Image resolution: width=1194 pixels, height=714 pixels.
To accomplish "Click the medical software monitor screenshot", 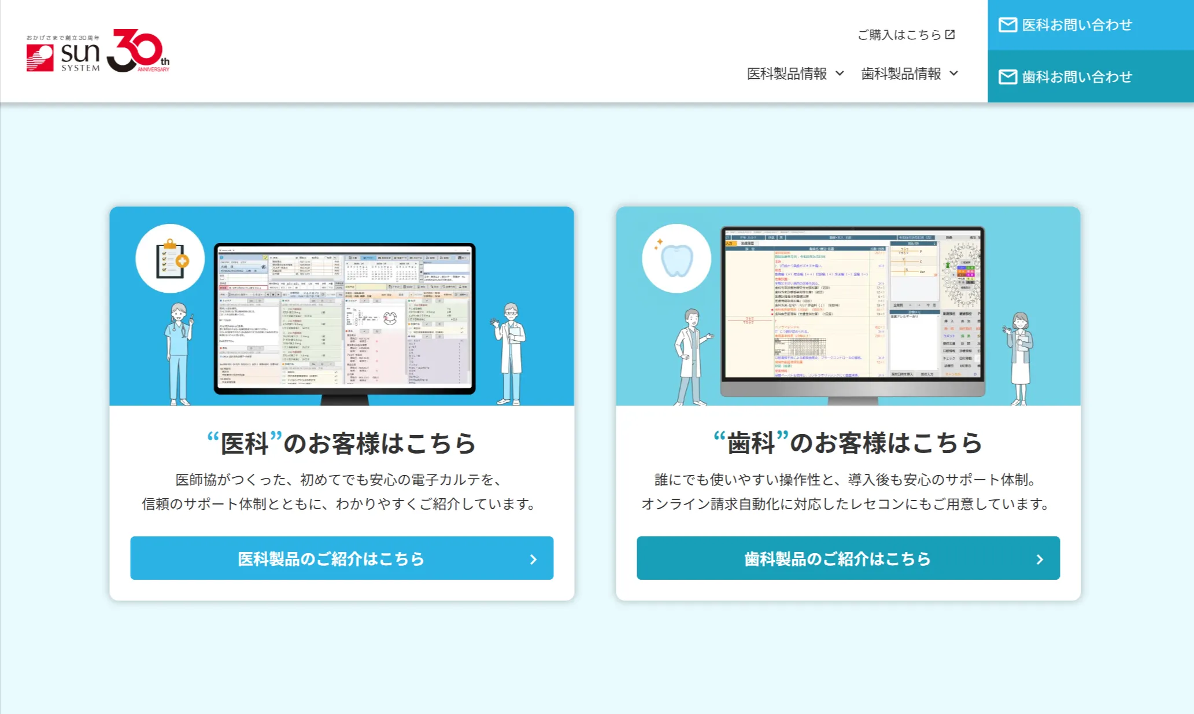I will [345, 318].
